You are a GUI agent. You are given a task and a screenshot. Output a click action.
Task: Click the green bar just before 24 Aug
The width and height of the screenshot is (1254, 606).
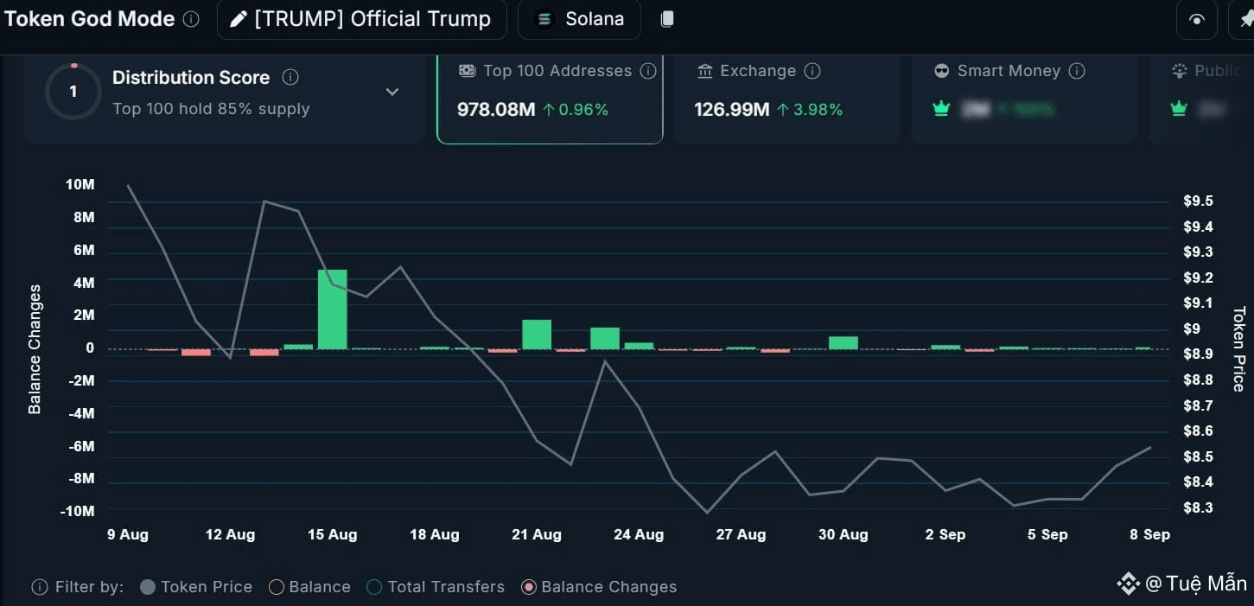click(605, 339)
